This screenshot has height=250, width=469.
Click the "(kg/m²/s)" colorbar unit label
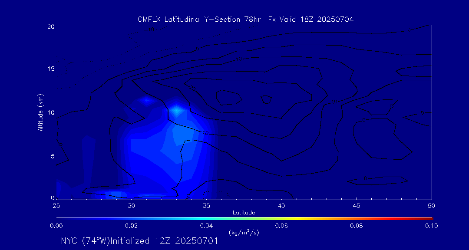click(x=244, y=233)
